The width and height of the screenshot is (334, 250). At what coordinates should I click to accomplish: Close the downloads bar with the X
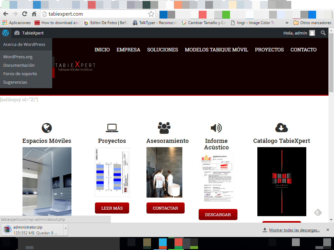[327, 230]
